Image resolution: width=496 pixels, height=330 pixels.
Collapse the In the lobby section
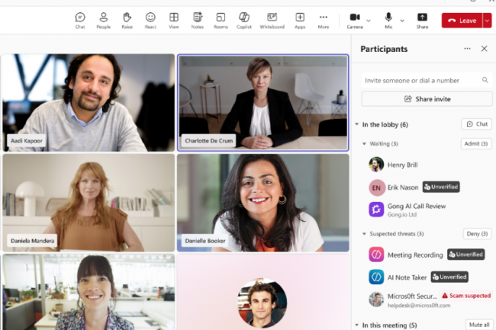(x=357, y=124)
